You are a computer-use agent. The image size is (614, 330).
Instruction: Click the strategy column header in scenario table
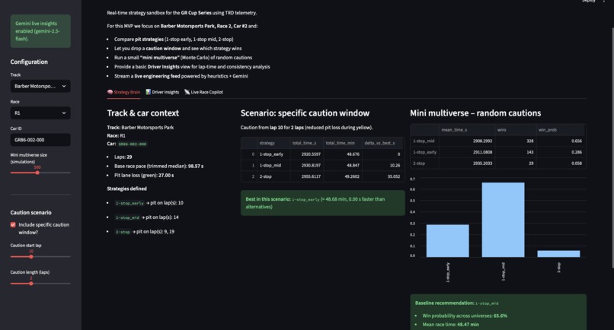coord(273,143)
